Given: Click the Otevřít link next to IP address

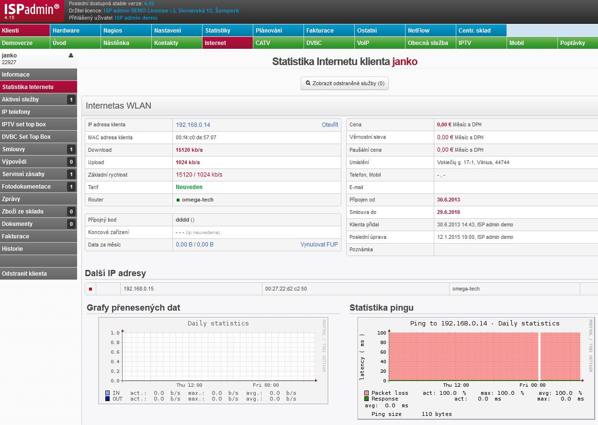Looking at the screenshot, I should click(x=330, y=125).
